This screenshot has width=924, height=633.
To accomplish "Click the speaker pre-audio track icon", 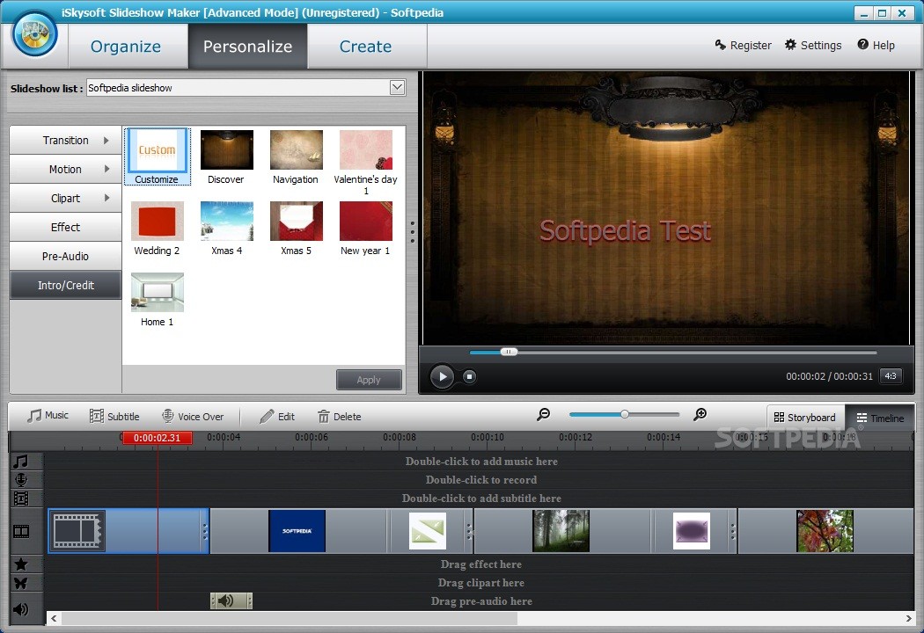I will click(21, 609).
